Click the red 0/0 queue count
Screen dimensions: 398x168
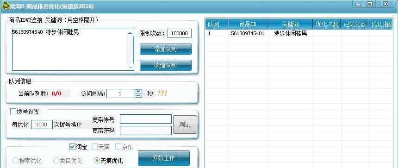[x=56, y=93]
